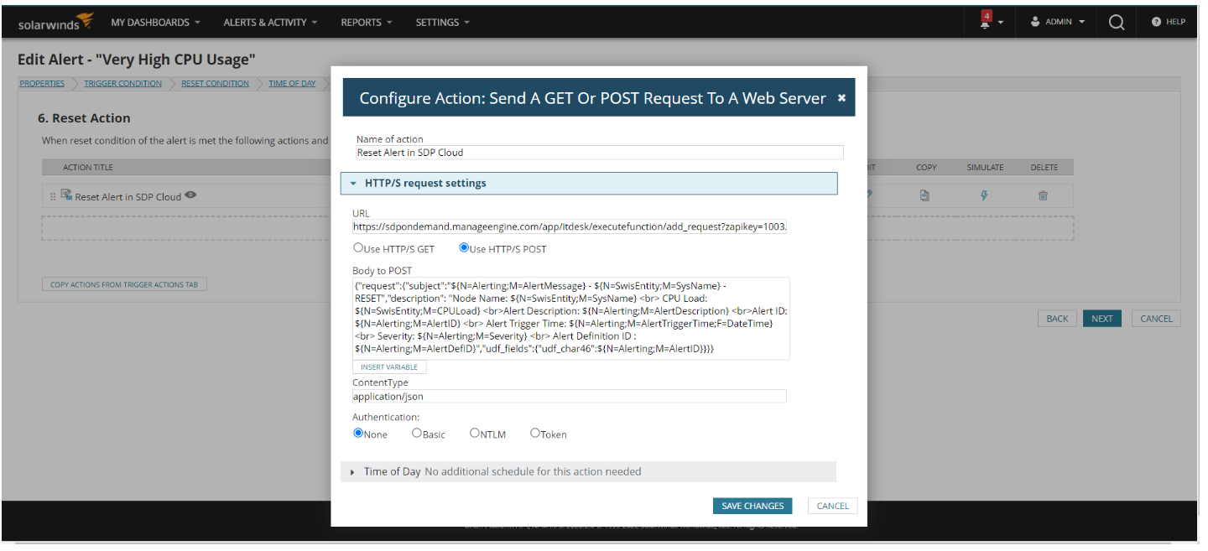Click the delete trash icon

click(x=1043, y=195)
